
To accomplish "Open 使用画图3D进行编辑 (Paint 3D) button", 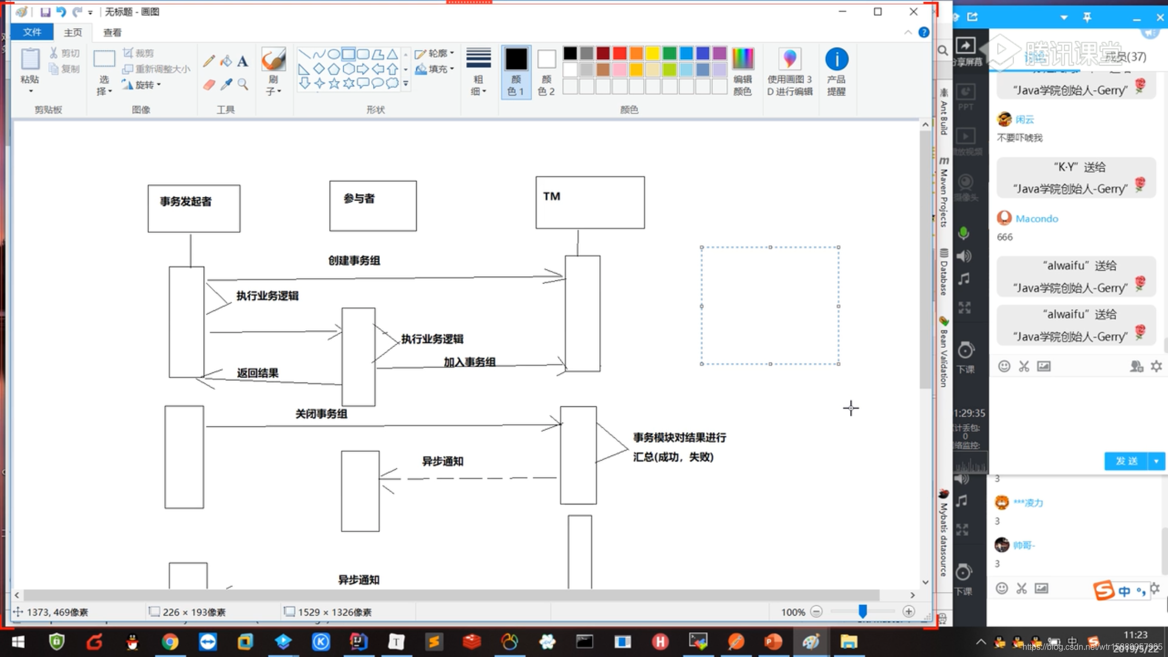I will click(x=789, y=72).
